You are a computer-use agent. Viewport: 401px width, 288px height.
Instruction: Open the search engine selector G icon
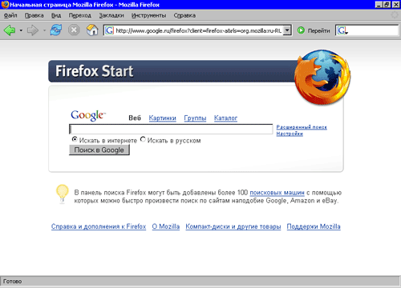coord(342,30)
